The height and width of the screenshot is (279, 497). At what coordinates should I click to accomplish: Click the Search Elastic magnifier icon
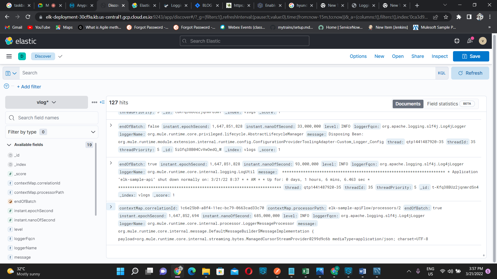coord(184,41)
